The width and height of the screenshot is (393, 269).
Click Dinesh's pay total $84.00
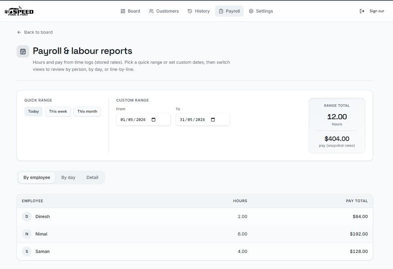tap(360, 217)
